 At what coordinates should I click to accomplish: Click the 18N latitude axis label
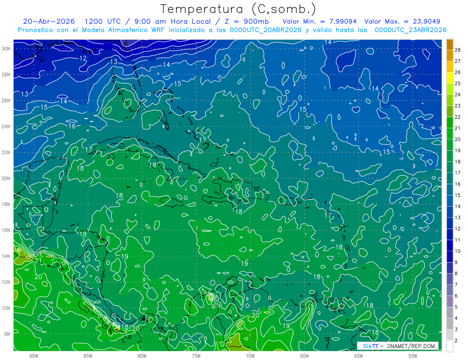pos(7,204)
